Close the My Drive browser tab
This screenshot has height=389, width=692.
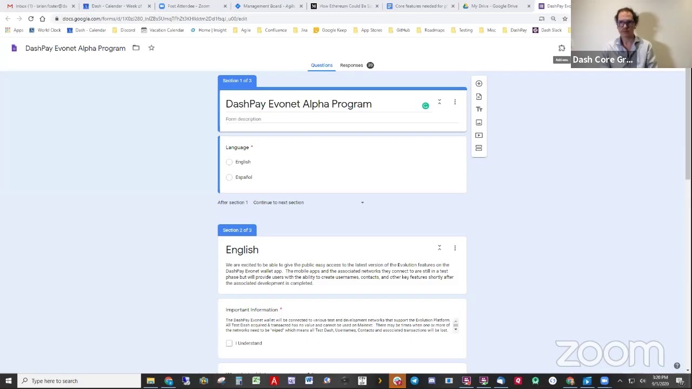(x=529, y=6)
